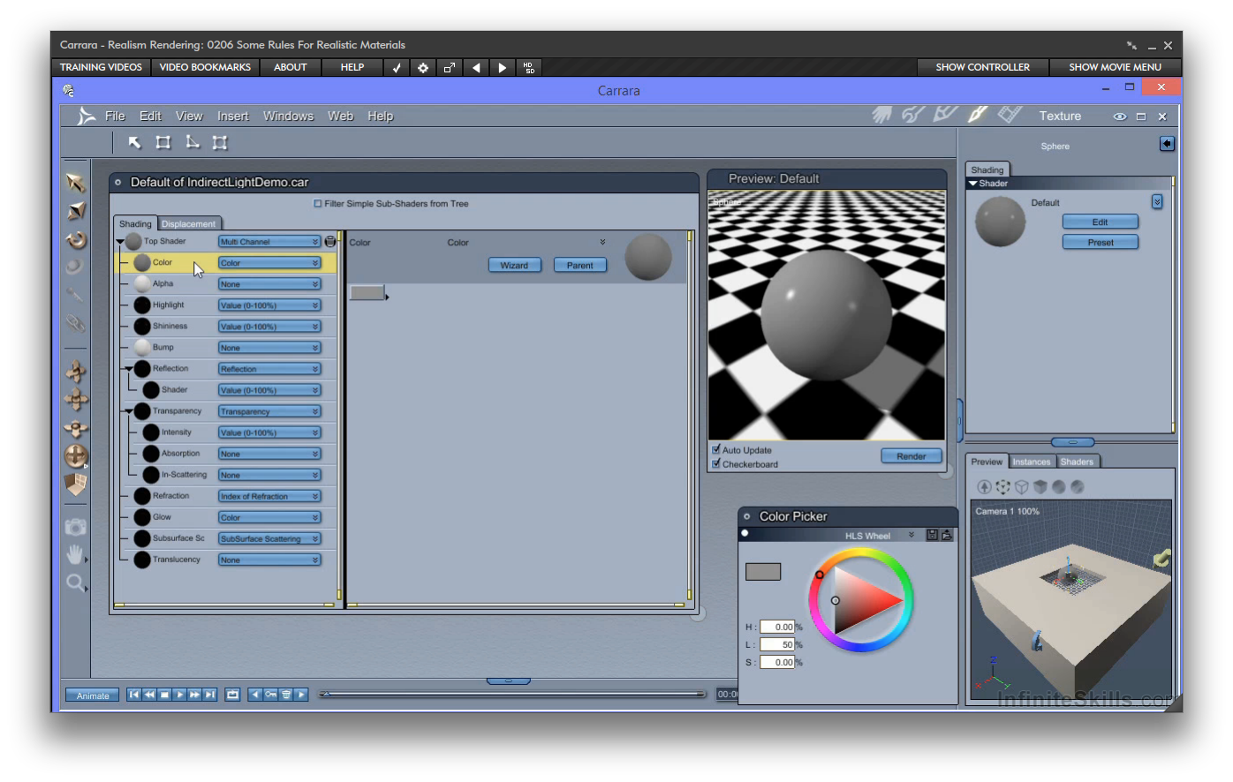Click radio dot in Color Picker title

coord(747,516)
